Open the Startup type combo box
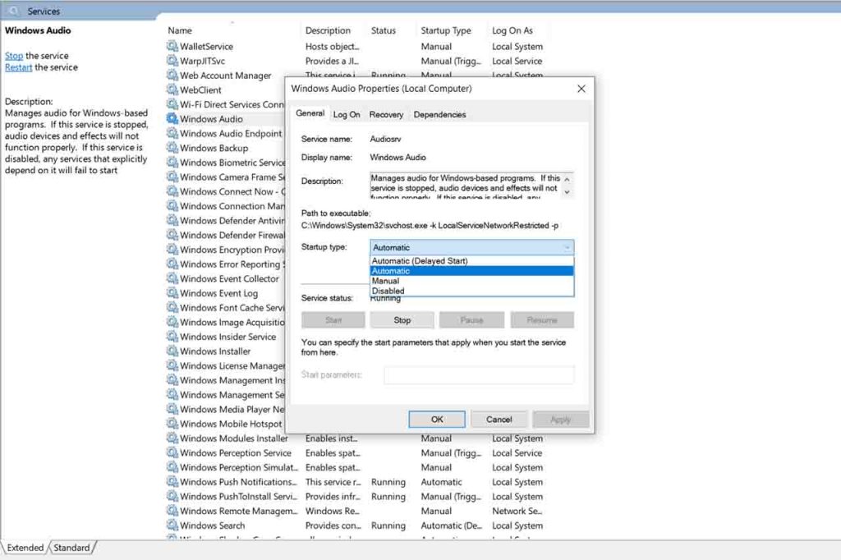This screenshot has width=841, height=560. [x=472, y=247]
